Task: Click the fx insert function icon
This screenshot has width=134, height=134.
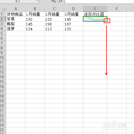Action: 61,1
